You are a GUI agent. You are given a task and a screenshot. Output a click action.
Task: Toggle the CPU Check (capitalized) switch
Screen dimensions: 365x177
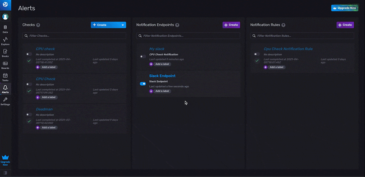pyautogui.click(x=29, y=84)
